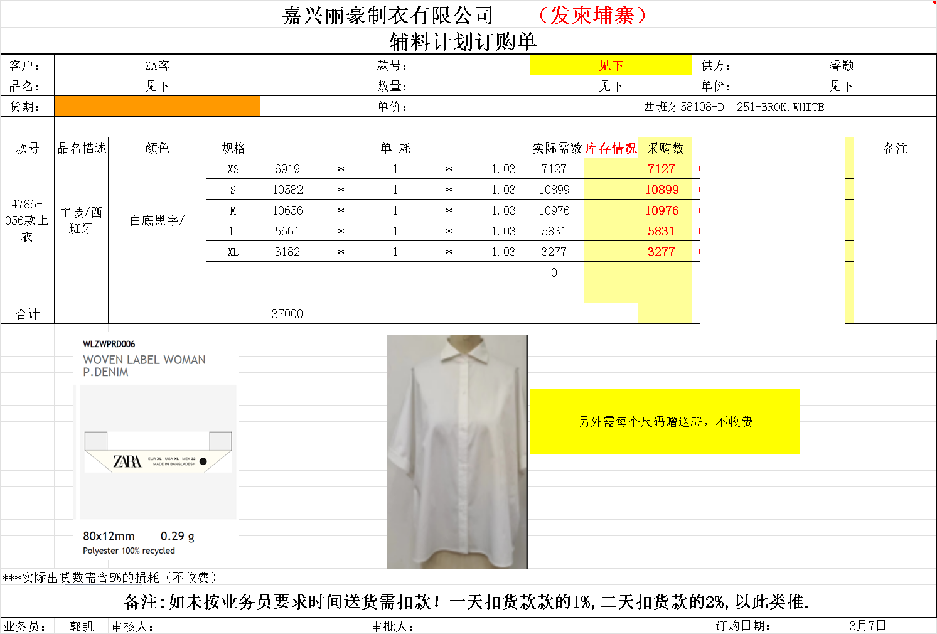This screenshot has height=634, width=937.
Task: Select the salesperson name cell 郭凯
Action: pos(82,626)
